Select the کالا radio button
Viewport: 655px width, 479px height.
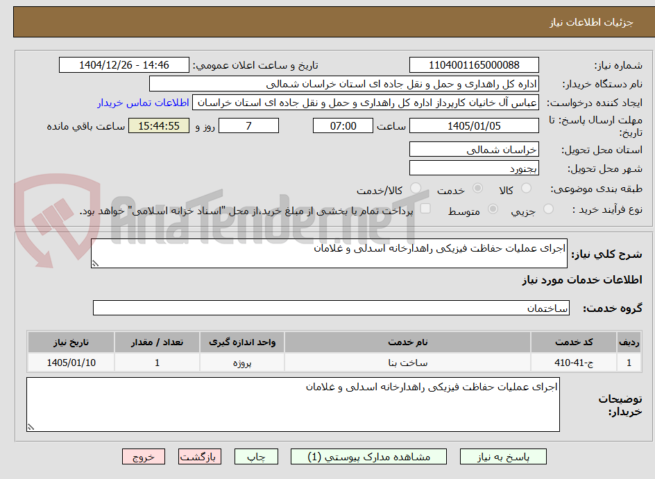click(527, 189)
